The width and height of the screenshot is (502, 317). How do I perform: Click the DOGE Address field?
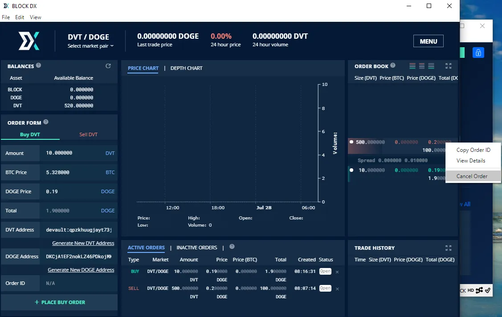click(78, 256)
